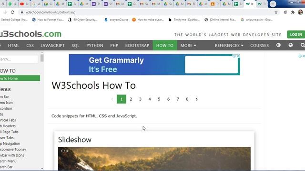Click the w3schools.com logo
This screenshot has height=171, width=305.
coord(30,34)
